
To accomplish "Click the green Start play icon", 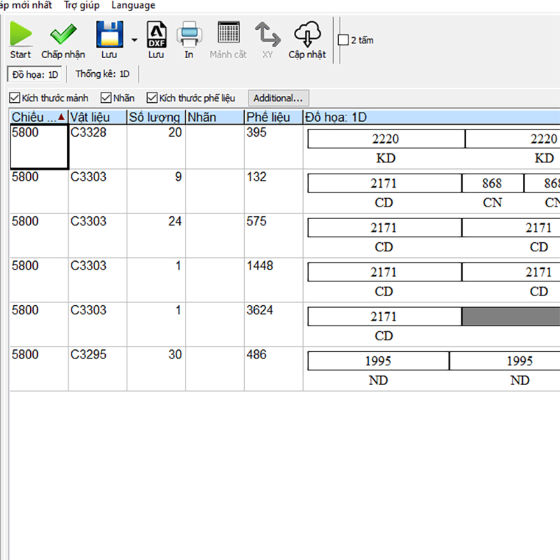I will [x=20, y=34].
